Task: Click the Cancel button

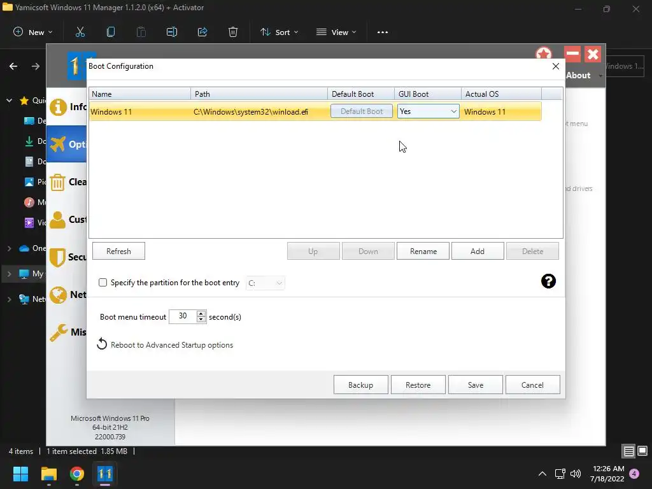Action: 532,385
